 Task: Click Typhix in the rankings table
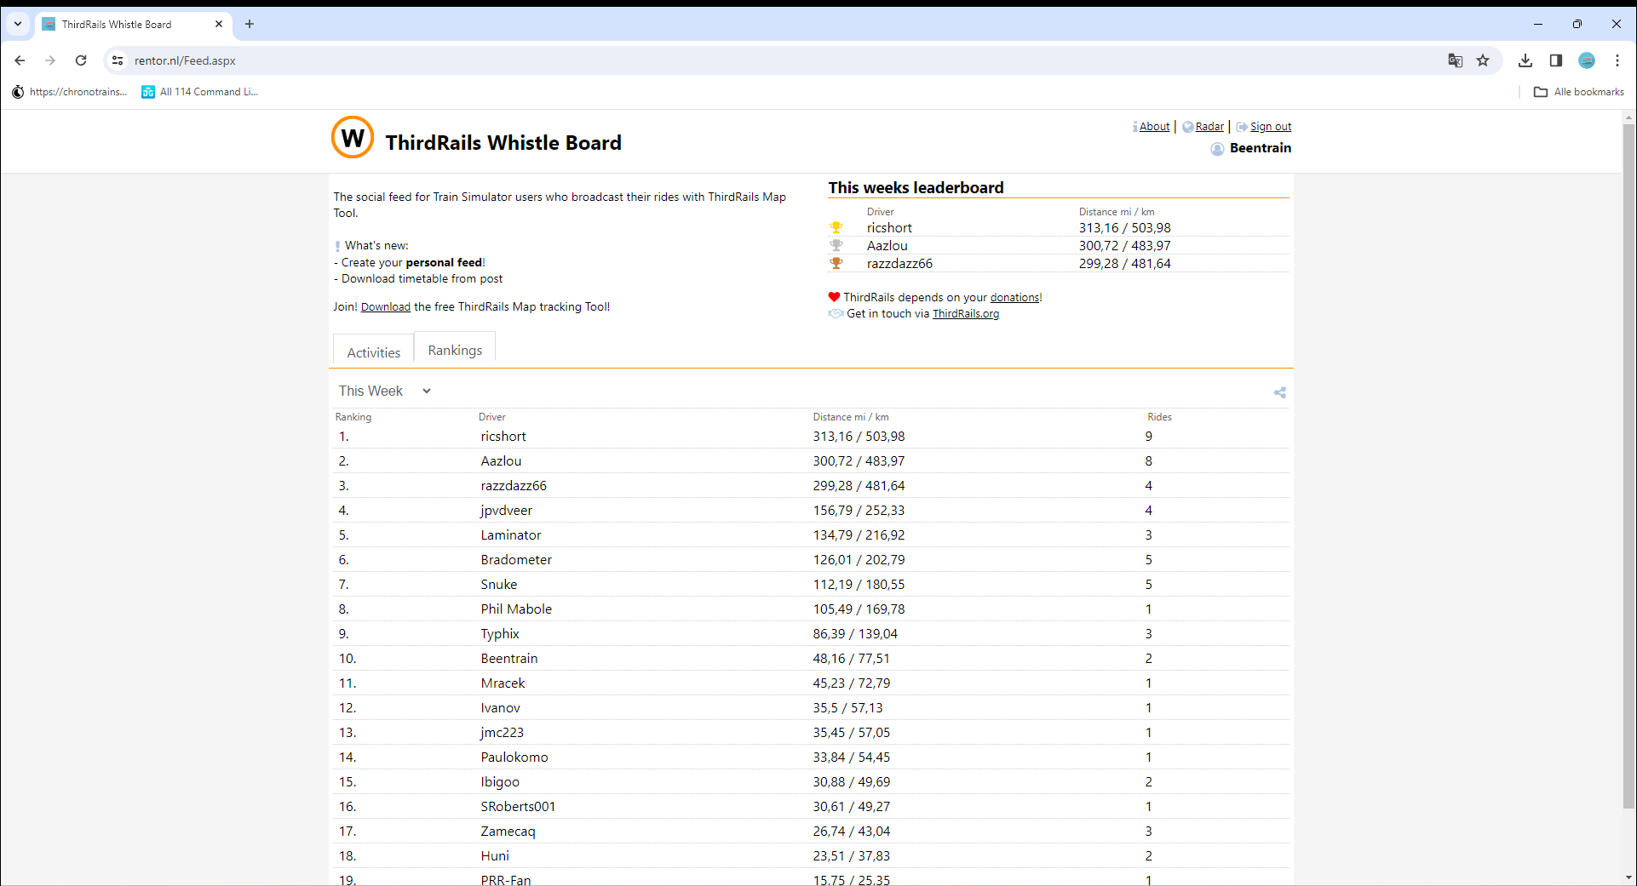pyautogui.click(x=500, y=634)
